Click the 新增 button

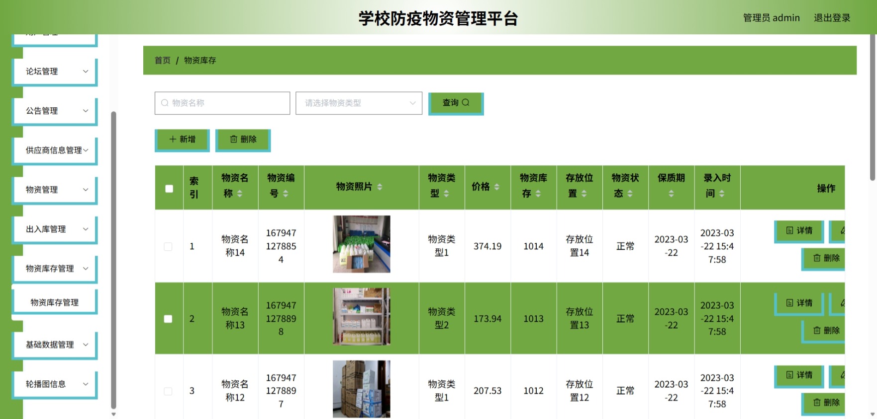pos(182,140)
